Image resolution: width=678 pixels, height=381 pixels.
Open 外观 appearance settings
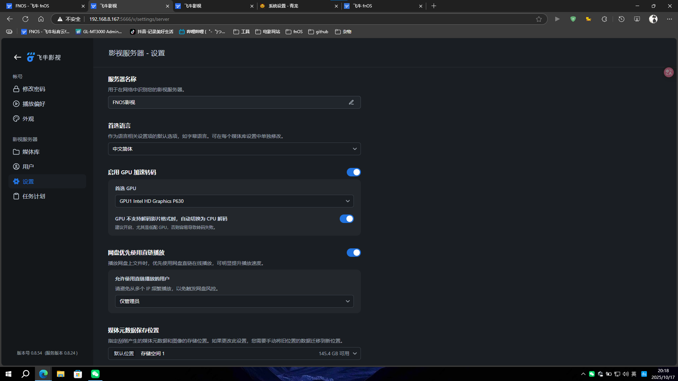[28, 119]
